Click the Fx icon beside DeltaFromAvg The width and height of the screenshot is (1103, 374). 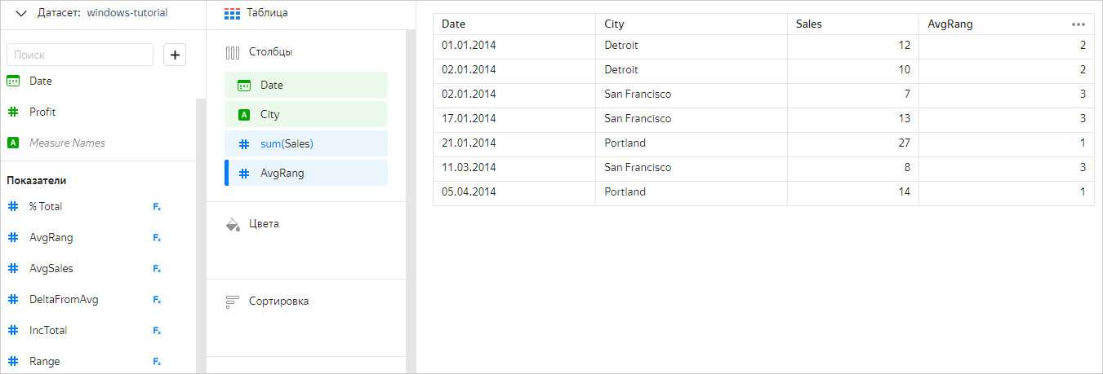point(157,300)
